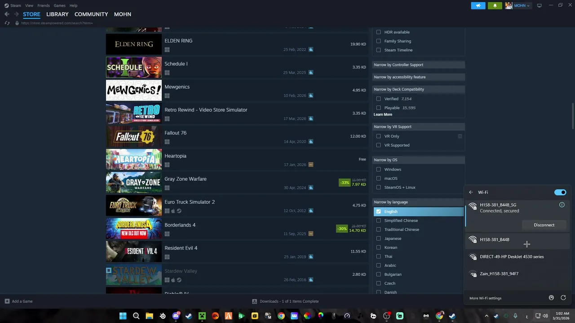Screen dimensions: 575x323
Task: Click the Borderlands 4 capsule image
Action: [134, 228]
